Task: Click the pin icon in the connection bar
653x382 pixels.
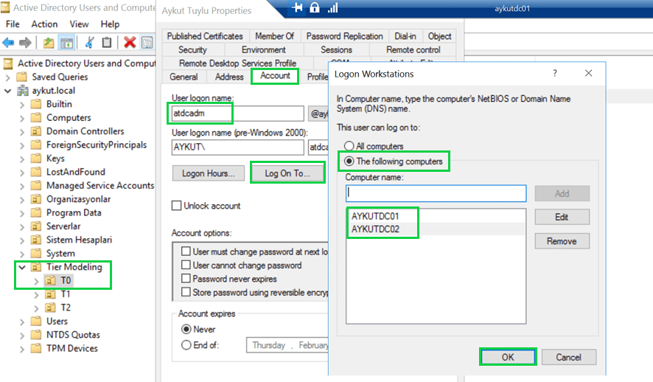Action: 297,7
